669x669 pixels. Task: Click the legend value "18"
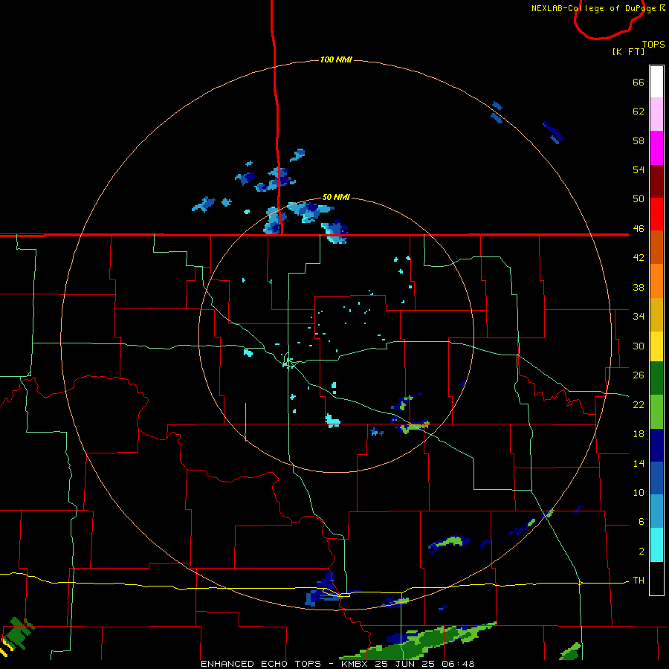pos(639,434)
